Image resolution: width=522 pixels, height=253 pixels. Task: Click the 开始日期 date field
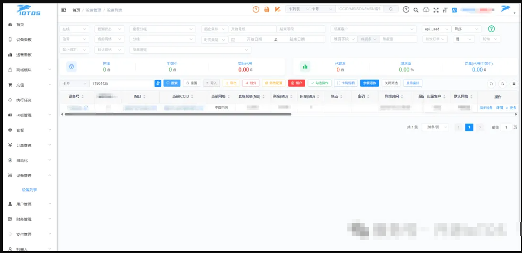[254, 39]
